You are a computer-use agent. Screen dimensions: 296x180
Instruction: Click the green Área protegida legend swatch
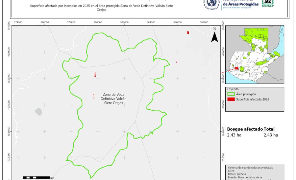pyautogui.click(x=231, y=94)
